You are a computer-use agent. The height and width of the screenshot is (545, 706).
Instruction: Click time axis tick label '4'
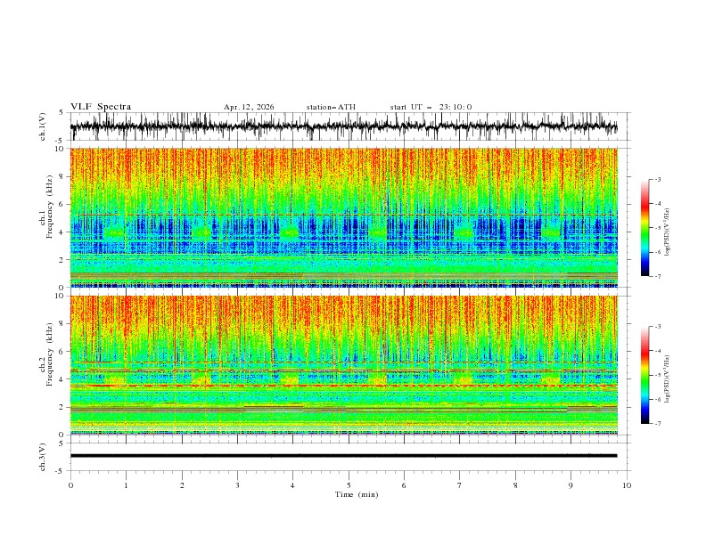point(292,485)
